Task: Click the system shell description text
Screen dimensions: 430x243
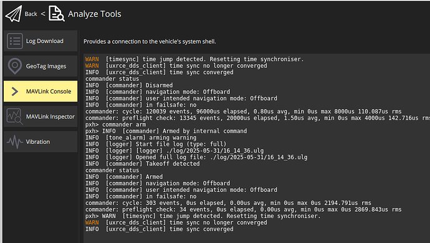Action: click(x=150, y=41)
